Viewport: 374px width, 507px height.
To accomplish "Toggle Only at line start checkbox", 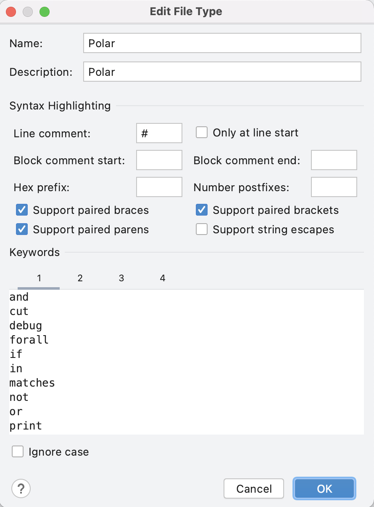I will (202, 133).
